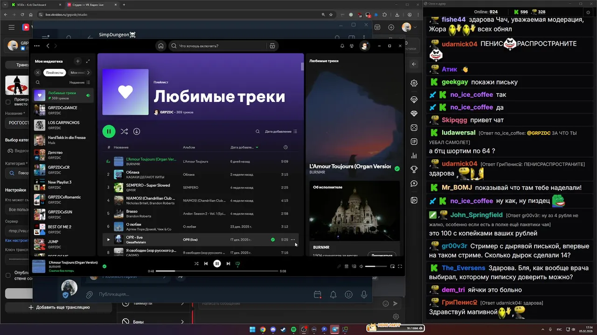Screen dimensions: 597x335
Task: Skip to previous track
Action: 206,263
